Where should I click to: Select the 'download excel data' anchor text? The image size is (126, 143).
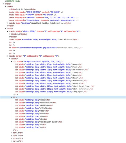click(x=69, y=48)
